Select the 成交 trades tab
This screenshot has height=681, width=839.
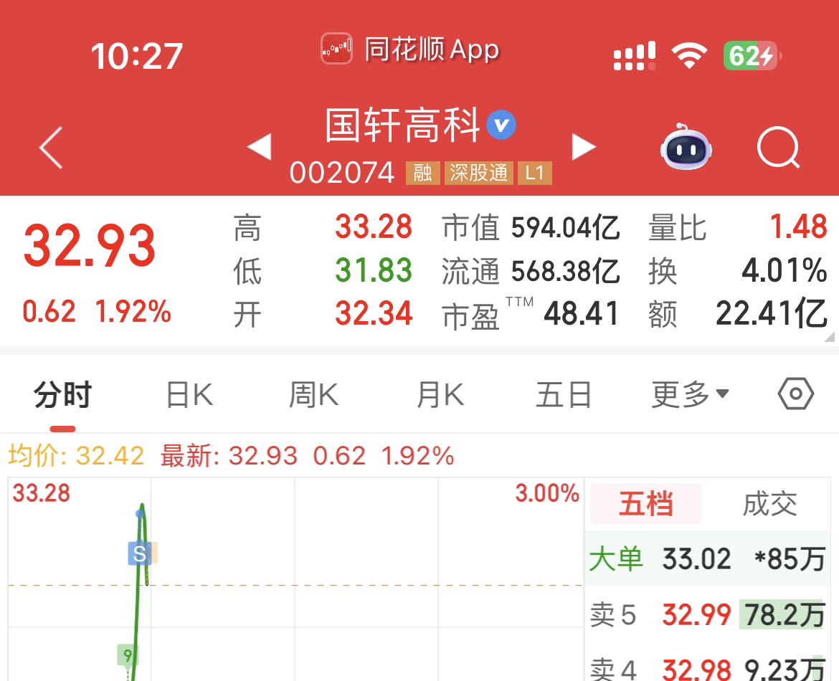coord(769,503)
